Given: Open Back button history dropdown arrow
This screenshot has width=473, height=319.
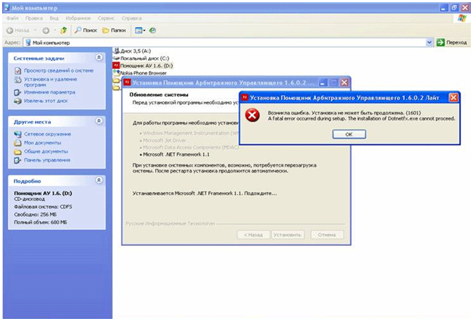Looking at the screenshot, I should click(36, 30).
